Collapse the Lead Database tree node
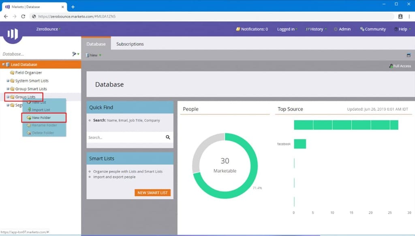 pyautogui.click(x=3, y=64)
